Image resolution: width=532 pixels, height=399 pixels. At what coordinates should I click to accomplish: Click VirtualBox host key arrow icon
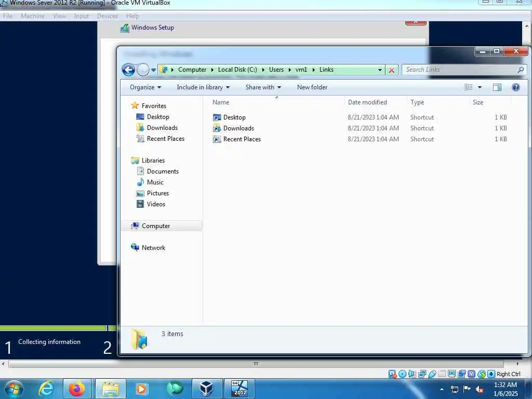pyautogui.click(x=491, y=374)
